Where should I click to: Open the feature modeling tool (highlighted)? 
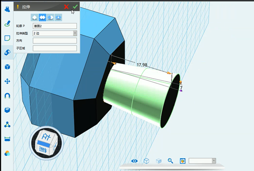tap(7, 53)
